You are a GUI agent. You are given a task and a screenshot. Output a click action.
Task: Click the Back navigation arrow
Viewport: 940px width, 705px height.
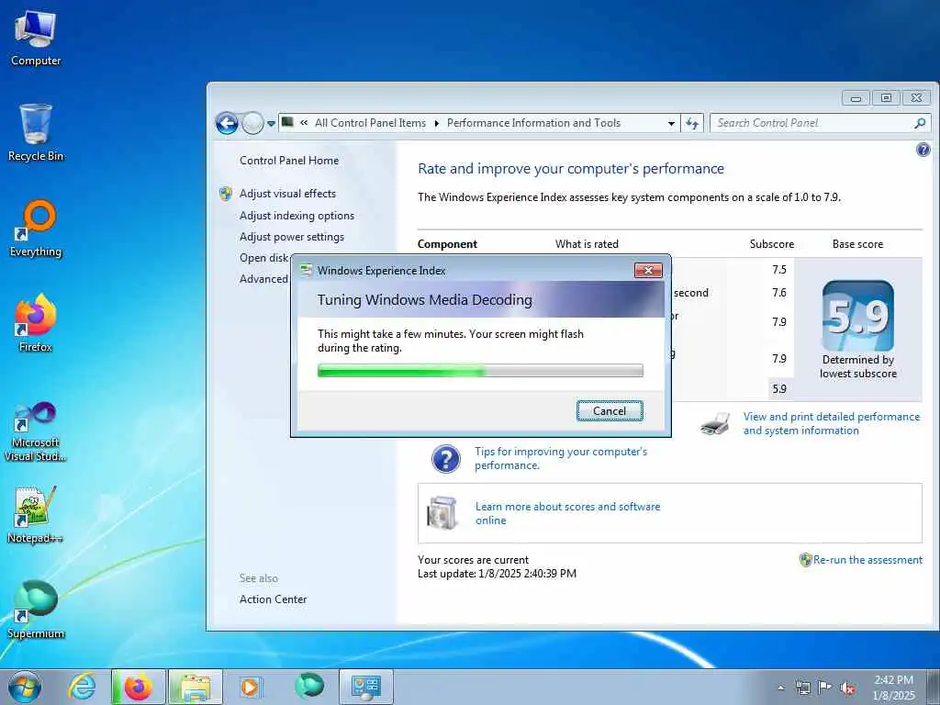(x=227, y=124)
